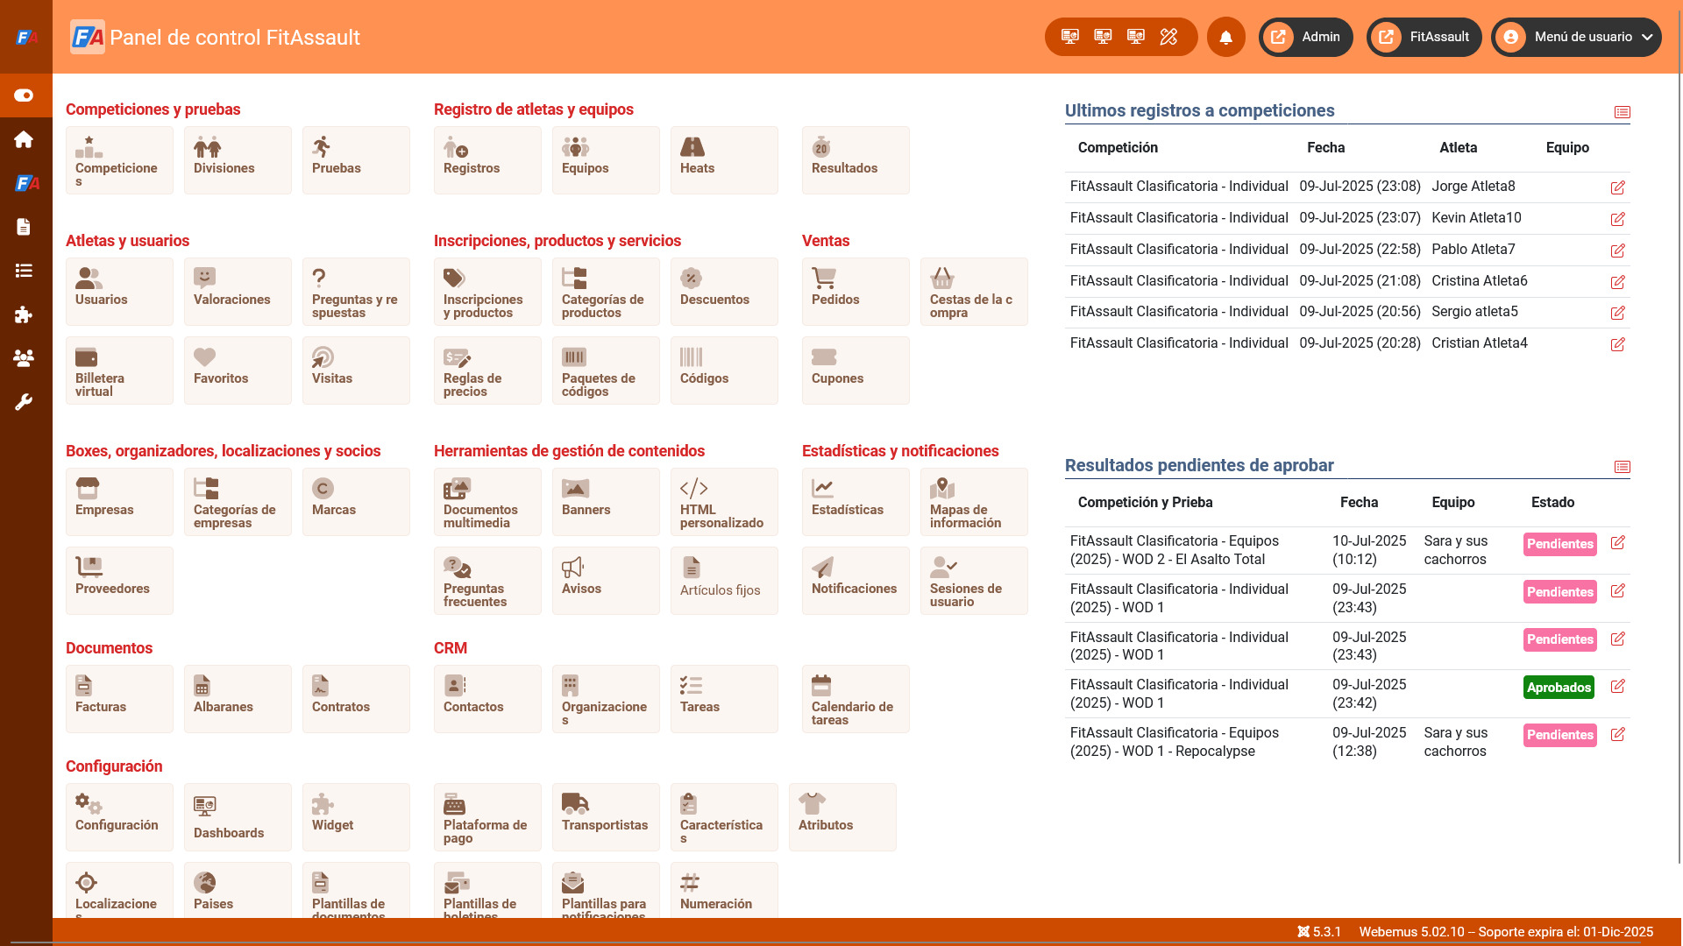Open the Equipos tile
This screenshot has width=1683, height=946.
(606, 160)
